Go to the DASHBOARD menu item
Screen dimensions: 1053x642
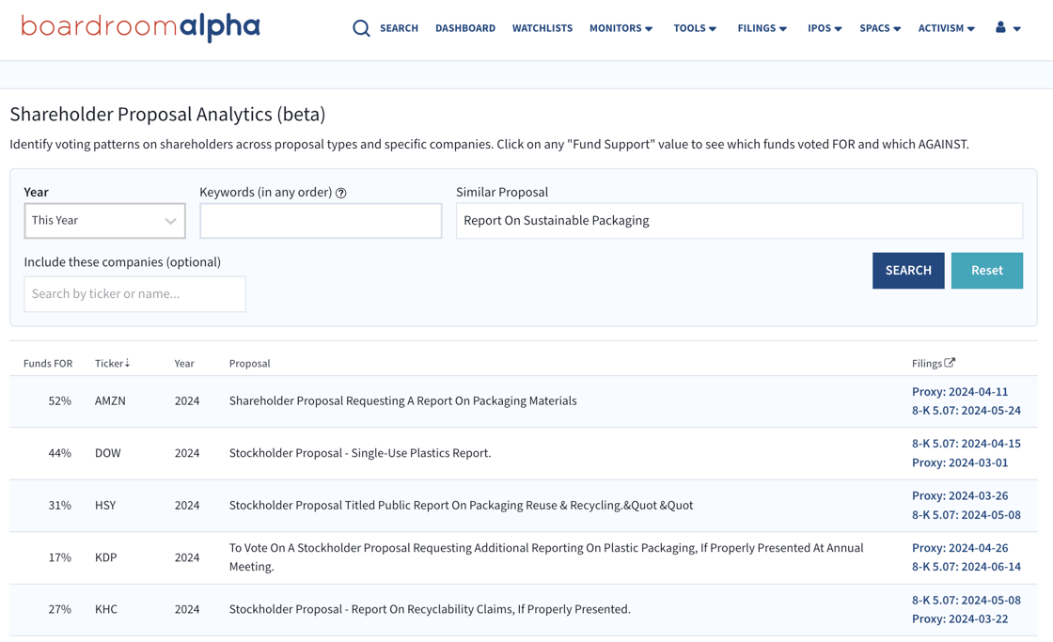click(465, 28)
